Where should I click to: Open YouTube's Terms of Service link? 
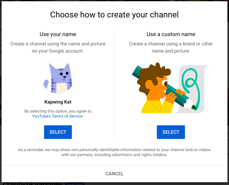pos(57,116)
